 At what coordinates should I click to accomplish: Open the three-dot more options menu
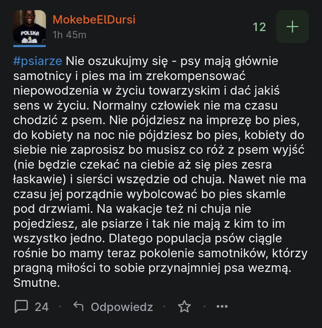point(222,307)
